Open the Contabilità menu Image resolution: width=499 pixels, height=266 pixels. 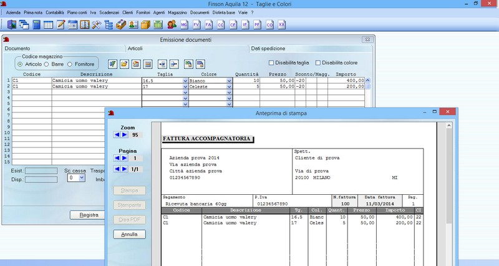click(x=55, y=12)
